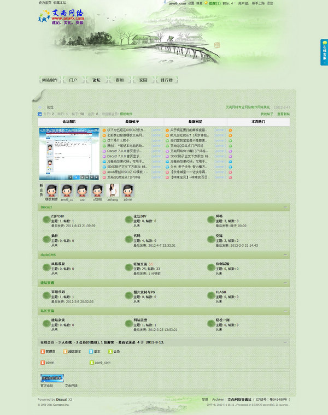Viewport: 328px width, 415px height.
Task: Click the 退出 logout link
Action: 270,3
